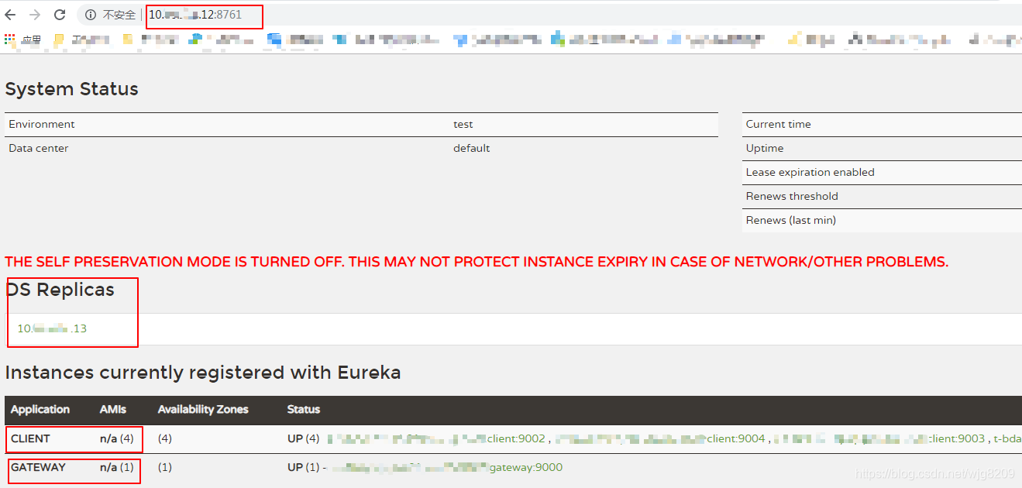This screenshot has width=1022, height=488.
Task: Select the n/a (4) AMIs cell
Action: (117, 438)
